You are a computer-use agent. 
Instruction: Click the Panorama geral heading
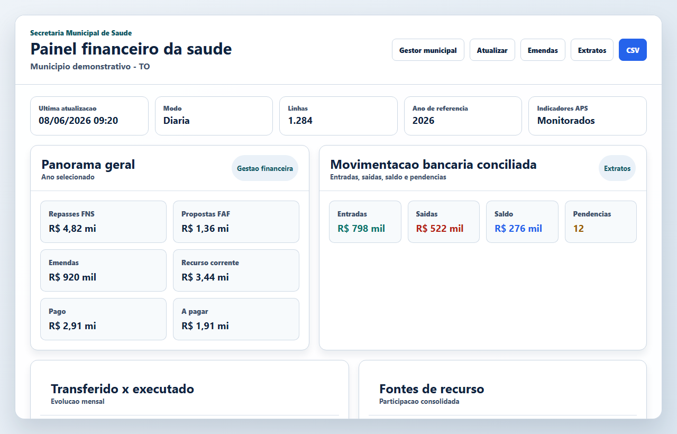click(88, 165)
